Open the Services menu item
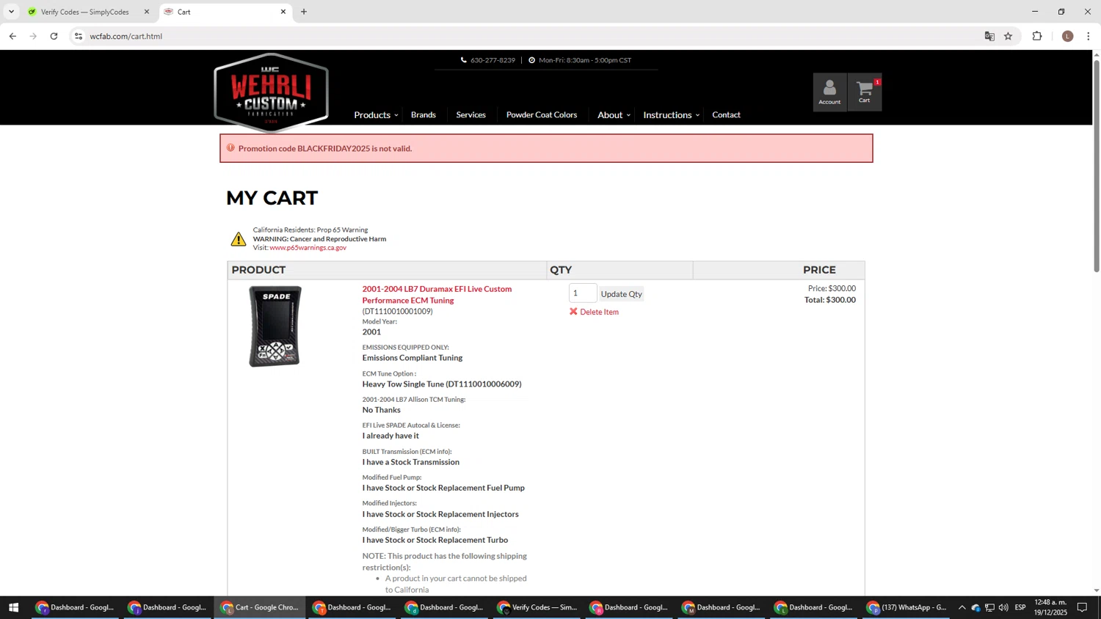This screenshot has width=1101, height=619. (x=470, y=115)
